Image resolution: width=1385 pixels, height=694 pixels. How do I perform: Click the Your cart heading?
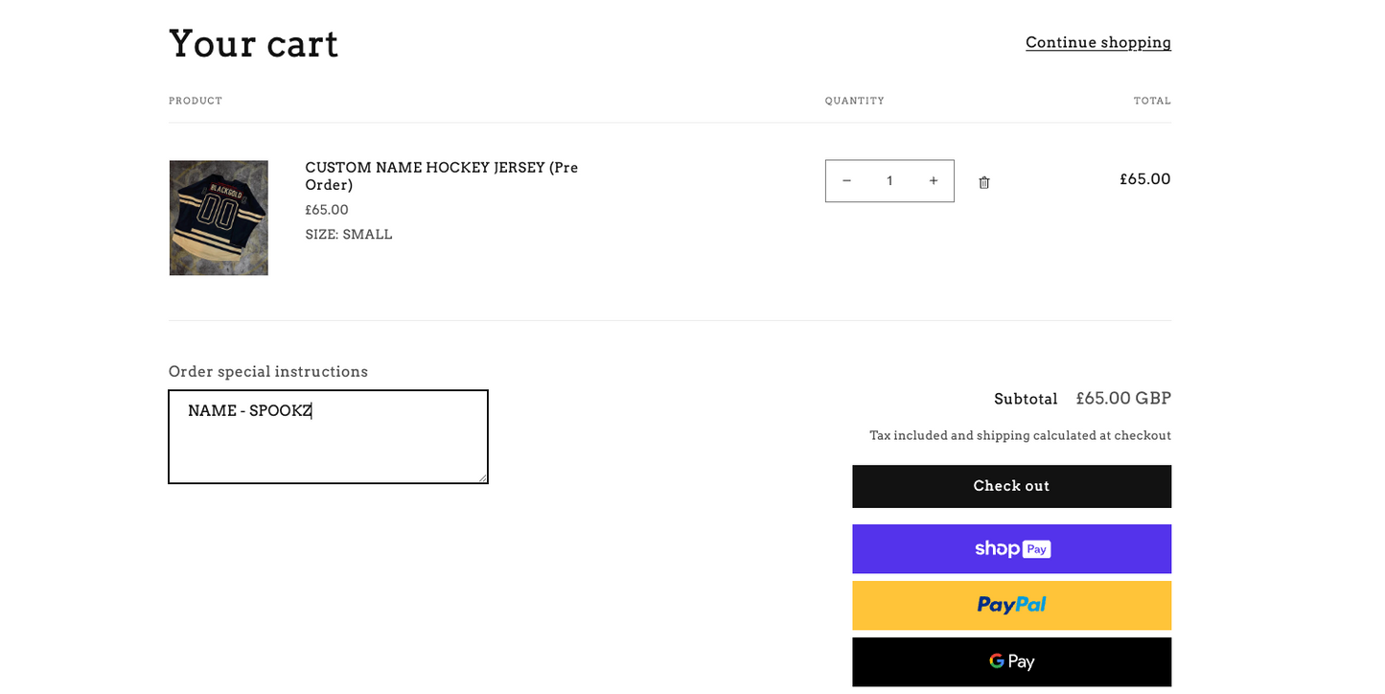(253, 44)
